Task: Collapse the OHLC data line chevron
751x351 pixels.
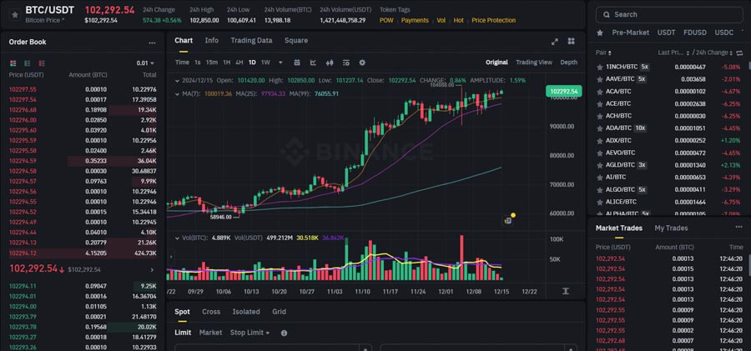Action: tap(177, 80)
